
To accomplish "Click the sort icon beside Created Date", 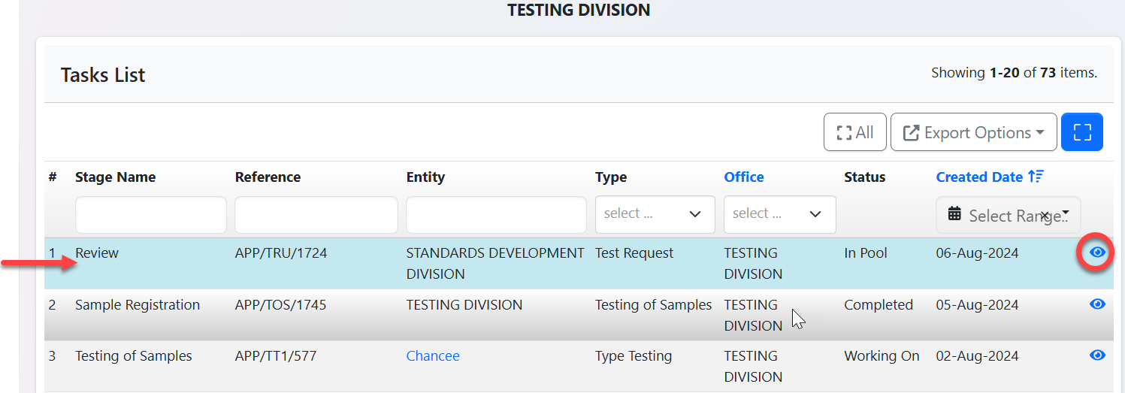I will pos(1036,177).
